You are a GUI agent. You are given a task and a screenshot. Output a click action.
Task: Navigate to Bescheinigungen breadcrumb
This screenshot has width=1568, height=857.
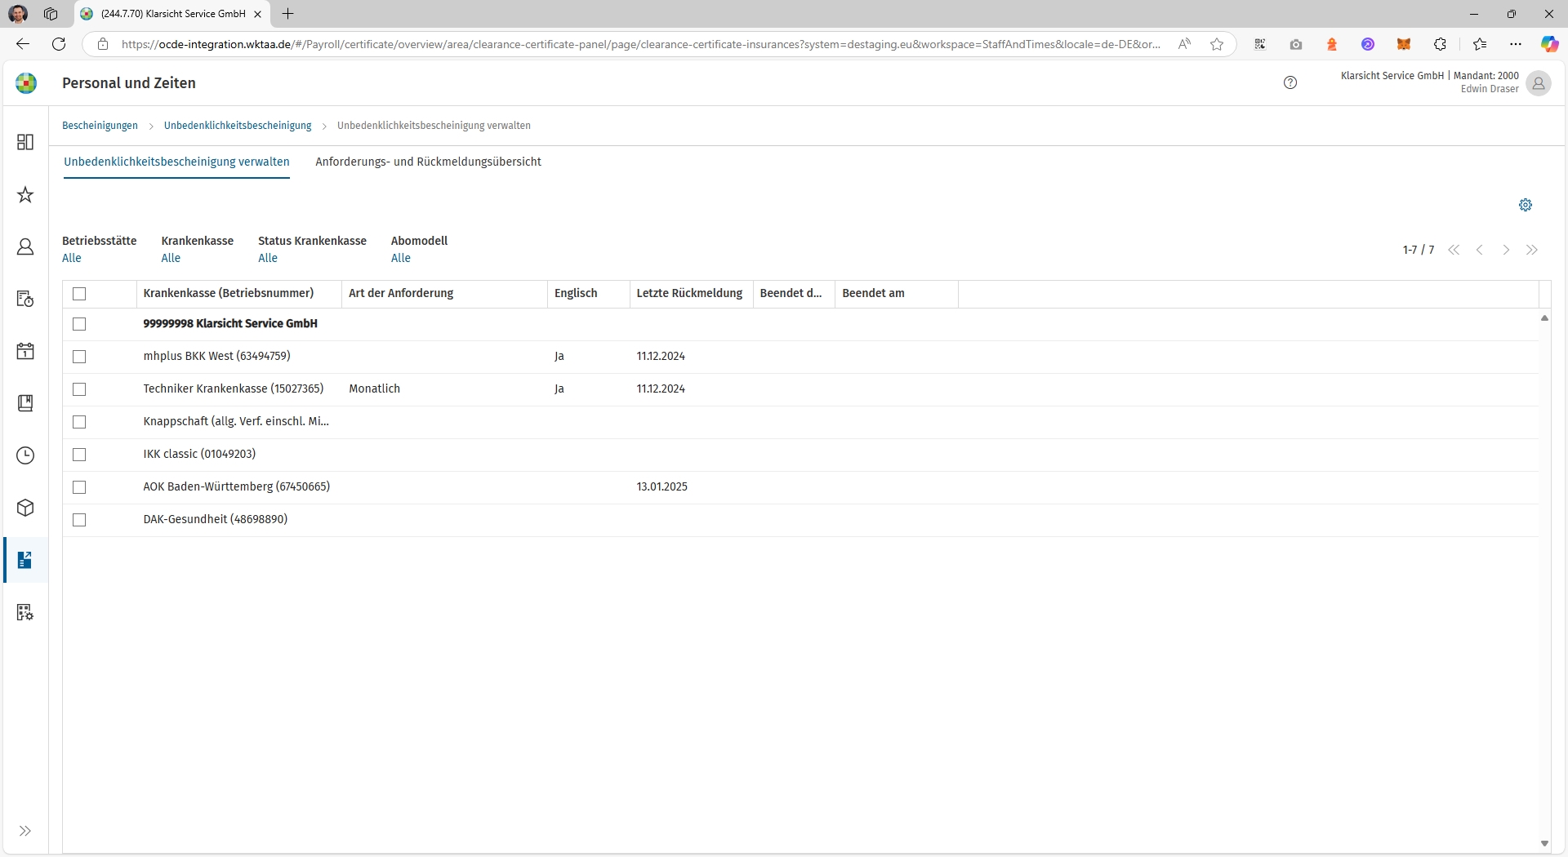[x=100, y=126]
